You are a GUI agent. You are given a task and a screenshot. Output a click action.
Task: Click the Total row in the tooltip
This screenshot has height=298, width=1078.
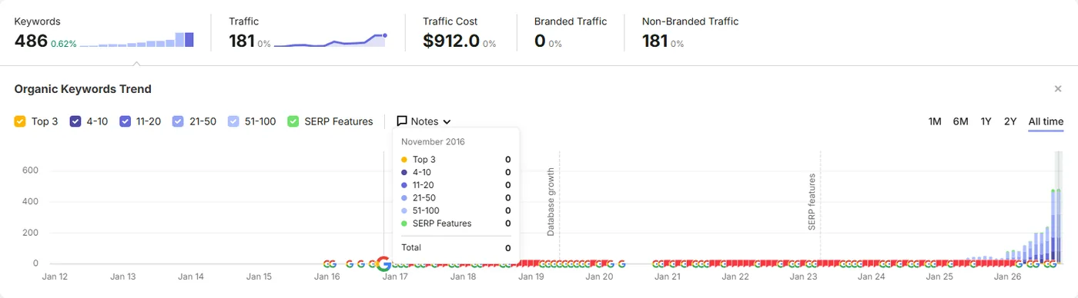pyautogui.click(x=456, y=248)
